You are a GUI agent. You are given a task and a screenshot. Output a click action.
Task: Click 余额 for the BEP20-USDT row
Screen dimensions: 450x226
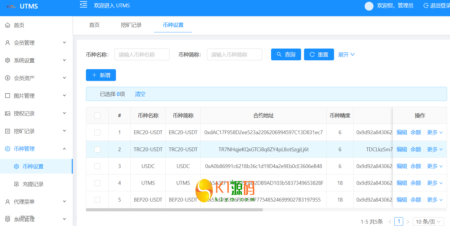(416, 200)
